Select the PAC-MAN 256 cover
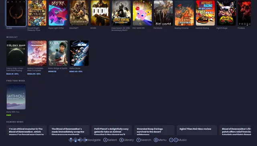Viewport: 257px width, 146px height. [142, 13]
